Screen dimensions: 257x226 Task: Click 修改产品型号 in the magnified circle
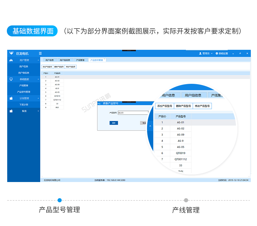pos(202,106)
